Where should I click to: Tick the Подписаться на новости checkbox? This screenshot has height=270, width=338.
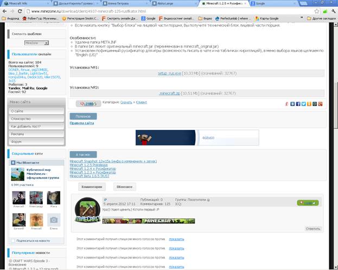point(13,241)
